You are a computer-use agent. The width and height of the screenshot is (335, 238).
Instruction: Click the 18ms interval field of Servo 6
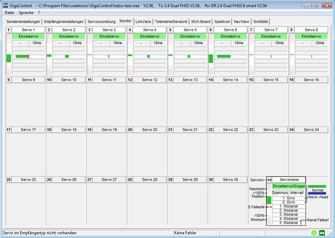[x=239, y=43]
